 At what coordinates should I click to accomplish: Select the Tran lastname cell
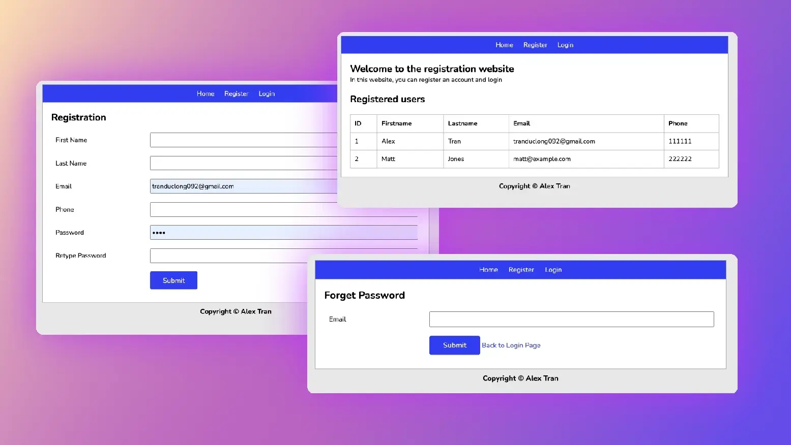click(x=476, y=141)
